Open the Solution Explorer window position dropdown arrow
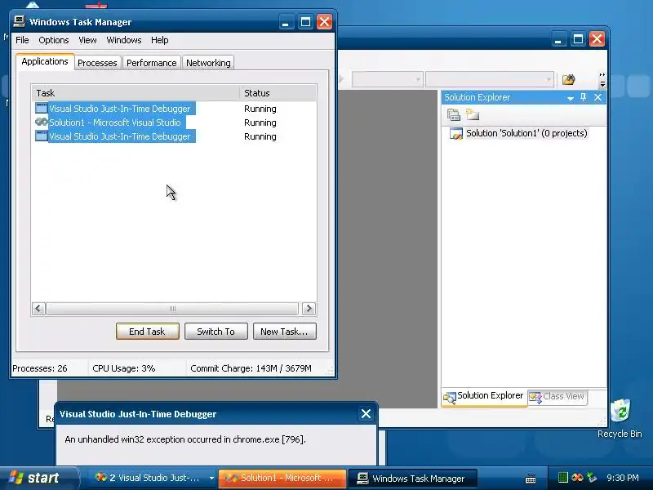The height and width of the screenshot is (490, 653). tap(571, 97)
